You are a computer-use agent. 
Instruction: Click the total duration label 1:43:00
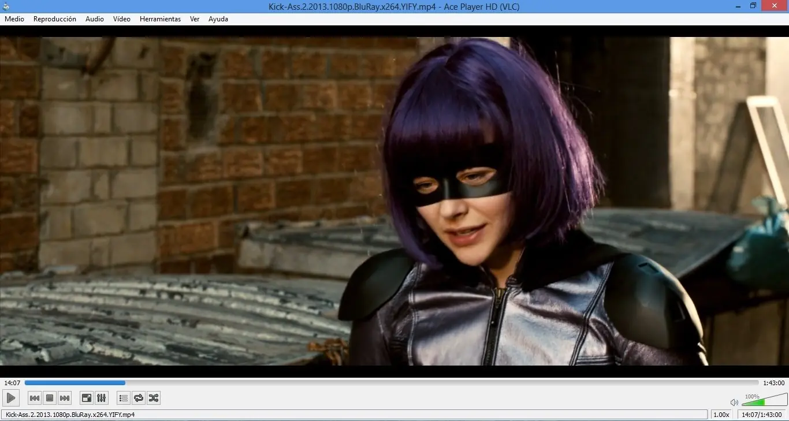tap(774, 383)
